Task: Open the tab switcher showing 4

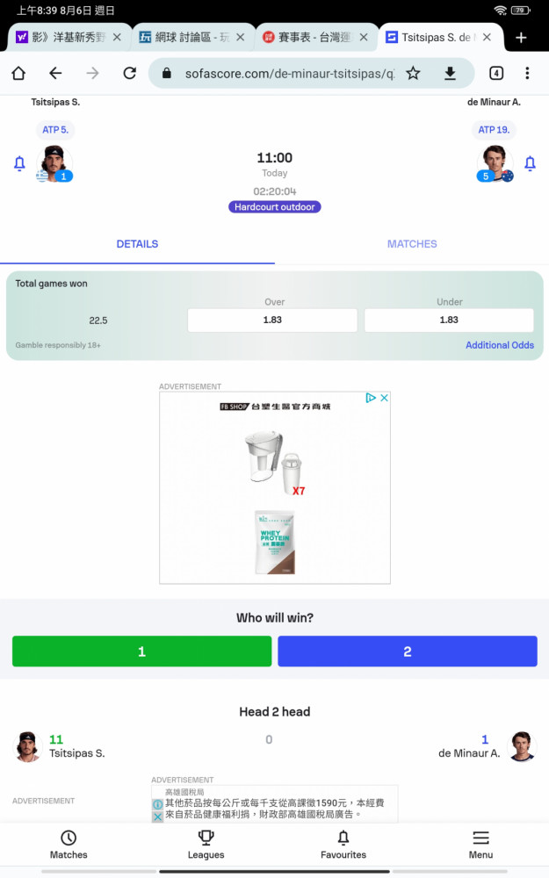Action: (495, 73)
